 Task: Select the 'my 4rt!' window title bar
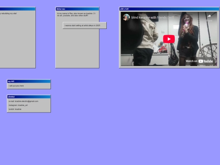[29, 81]
